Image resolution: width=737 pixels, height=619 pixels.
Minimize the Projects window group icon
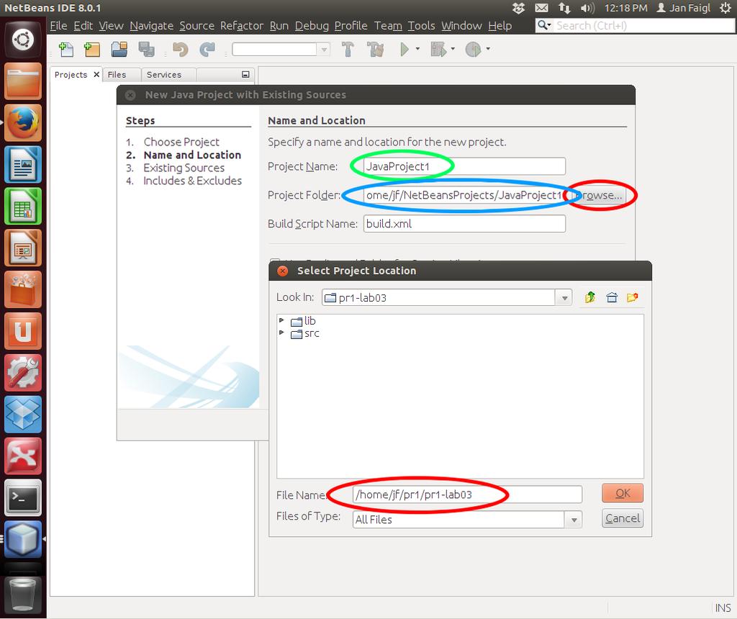[x=245, y=74]
